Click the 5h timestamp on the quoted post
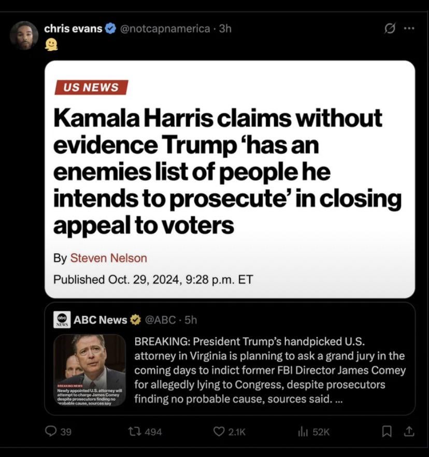 pyautogui.click(x=191, y=320)
